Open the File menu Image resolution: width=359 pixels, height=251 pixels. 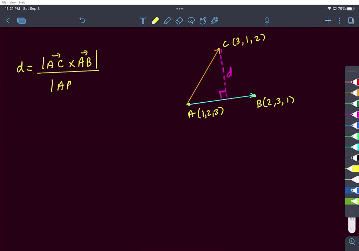[4, 2]
